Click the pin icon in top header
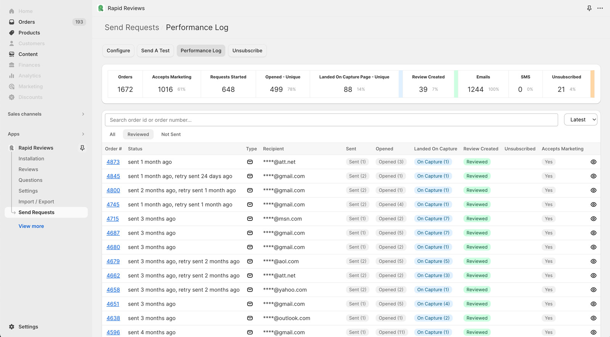This screenshot has width=610, height=337. 589,8
